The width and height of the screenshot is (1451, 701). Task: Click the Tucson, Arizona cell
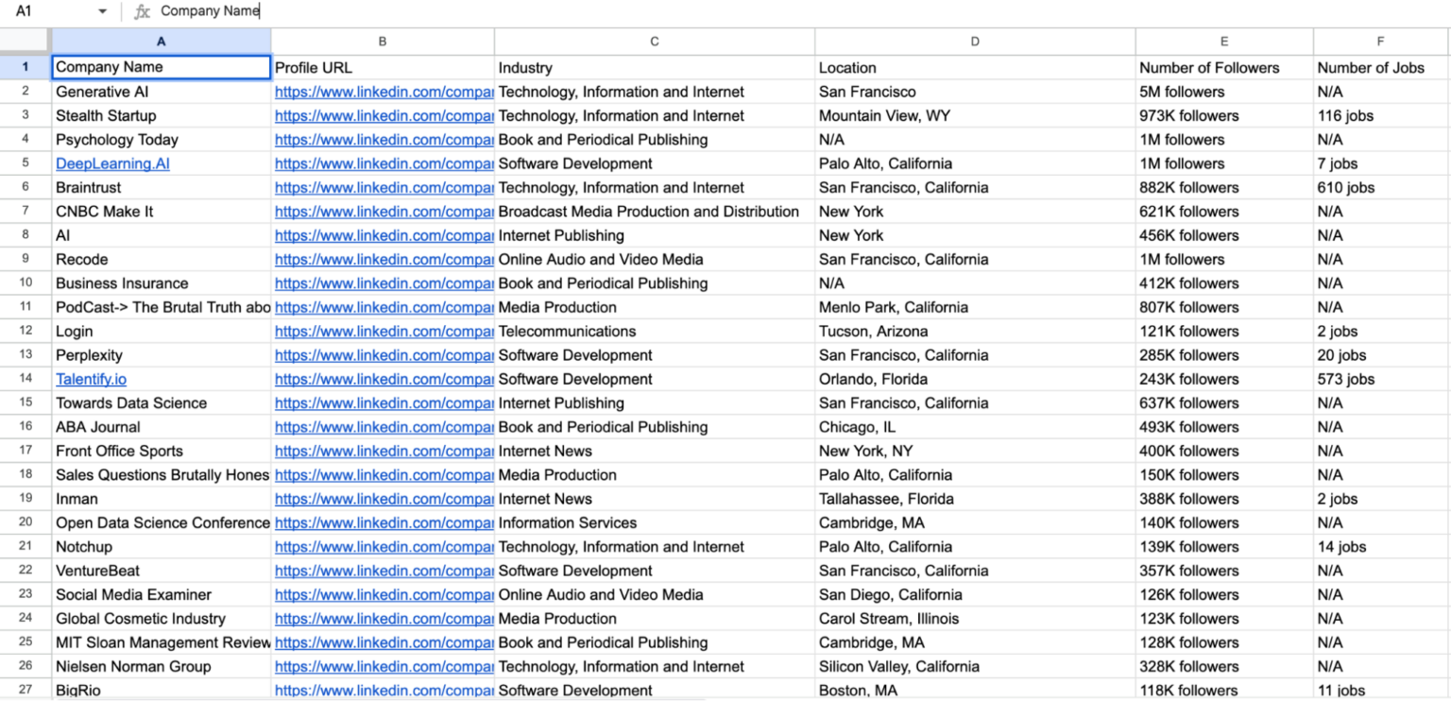pos(975,332)
